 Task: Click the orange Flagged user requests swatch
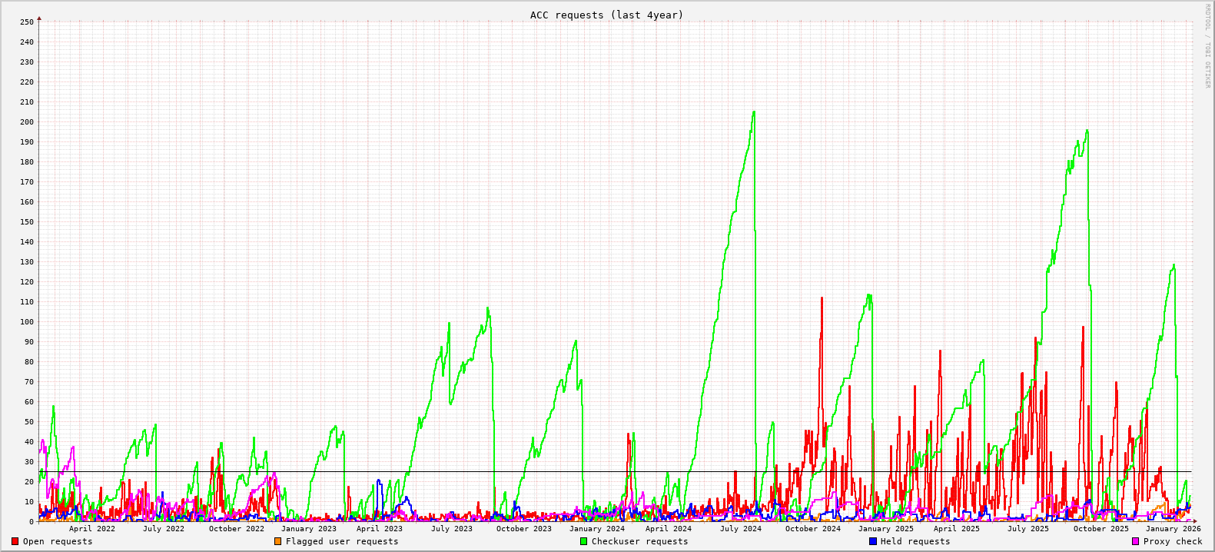[278, 541]
